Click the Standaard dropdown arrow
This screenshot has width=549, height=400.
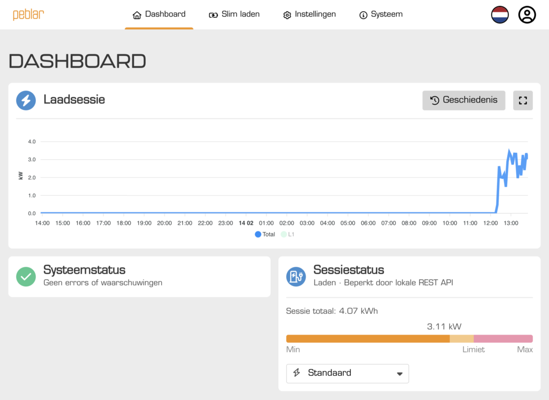coord(399,374)
